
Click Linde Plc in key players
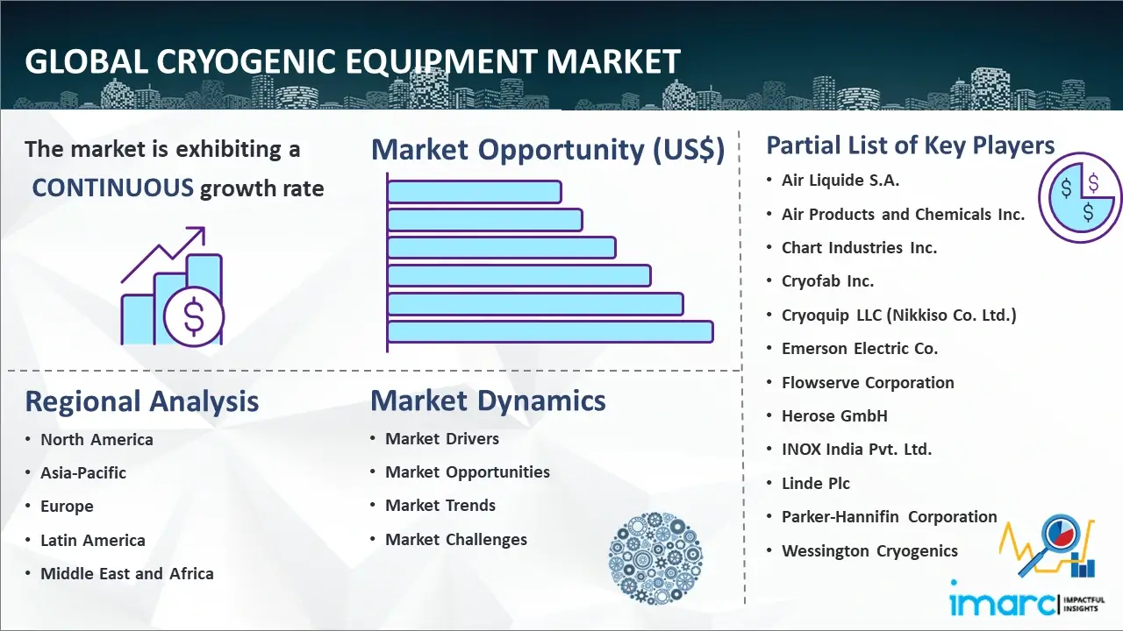[816, 484]
